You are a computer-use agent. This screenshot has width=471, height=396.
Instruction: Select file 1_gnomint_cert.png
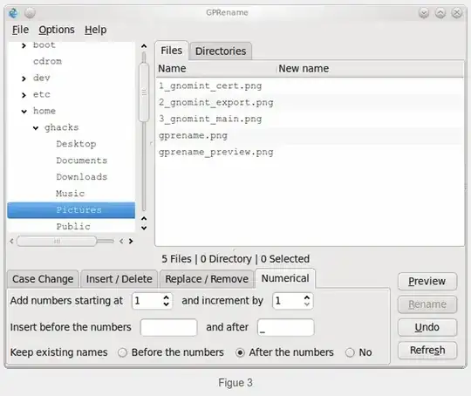click(x=210, y=86)
